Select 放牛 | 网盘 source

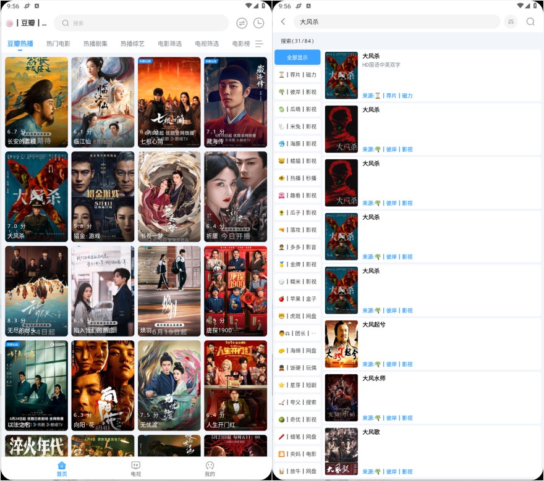coord(297,471)
